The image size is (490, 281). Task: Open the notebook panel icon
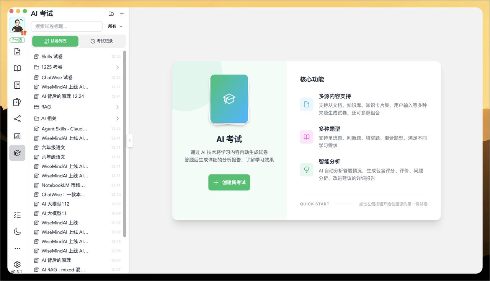[x=17, y=85]
